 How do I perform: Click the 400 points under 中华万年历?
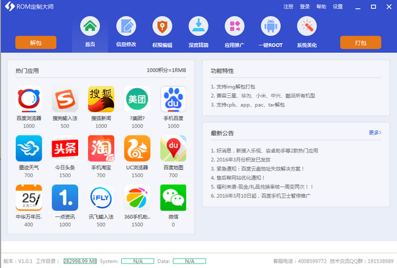pos(28,224)
